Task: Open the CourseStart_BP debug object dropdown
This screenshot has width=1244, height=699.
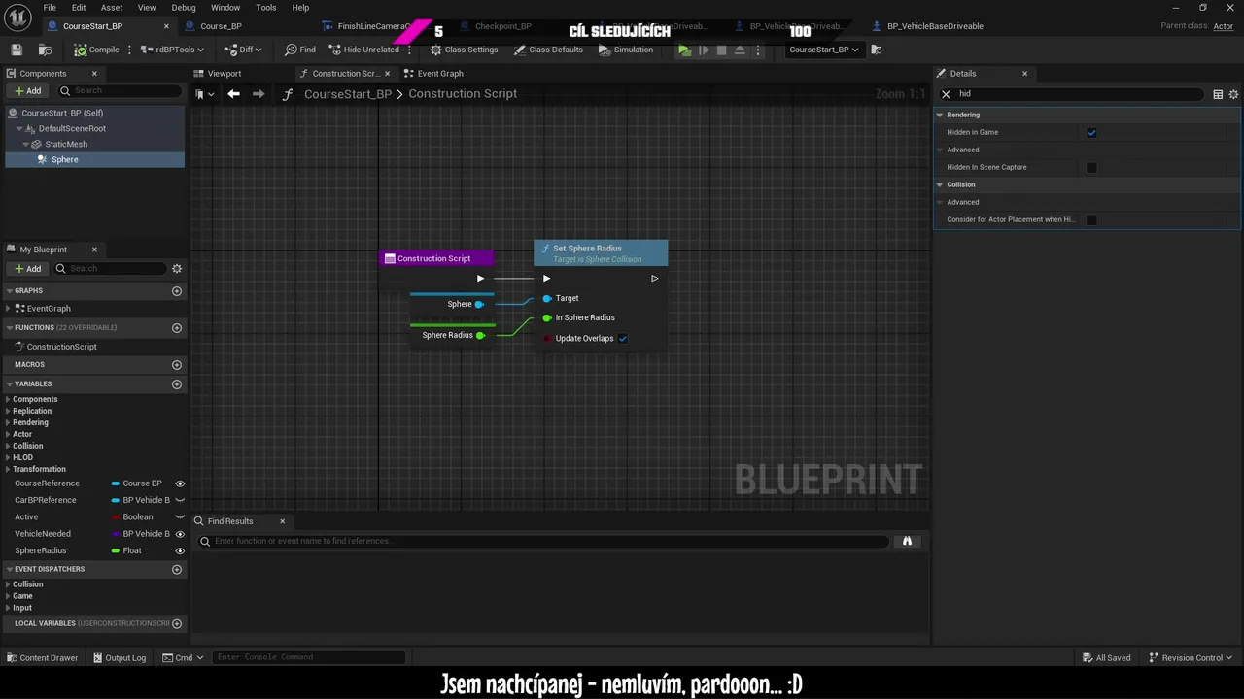Action: (x=824, y=50)
